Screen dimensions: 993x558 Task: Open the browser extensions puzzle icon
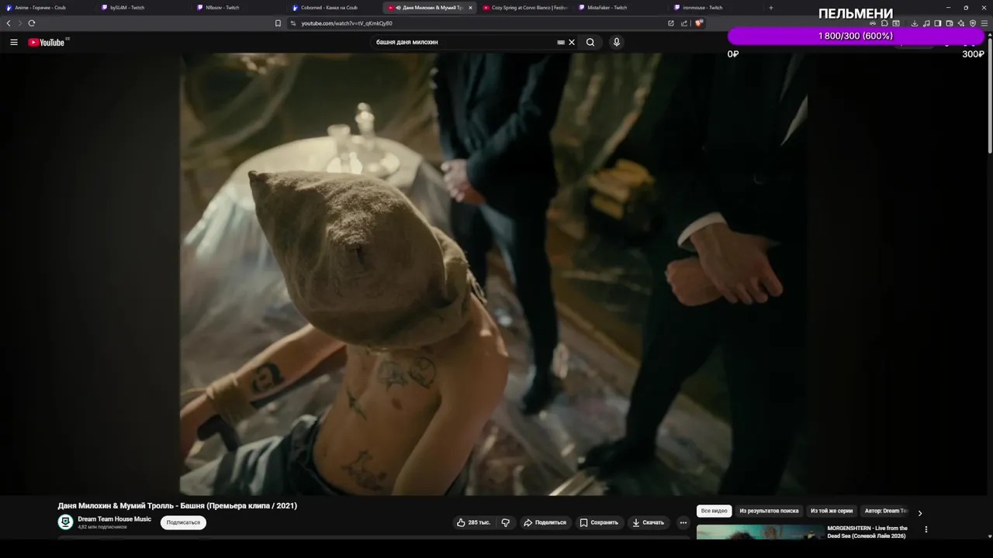click(x=884, y=23)
